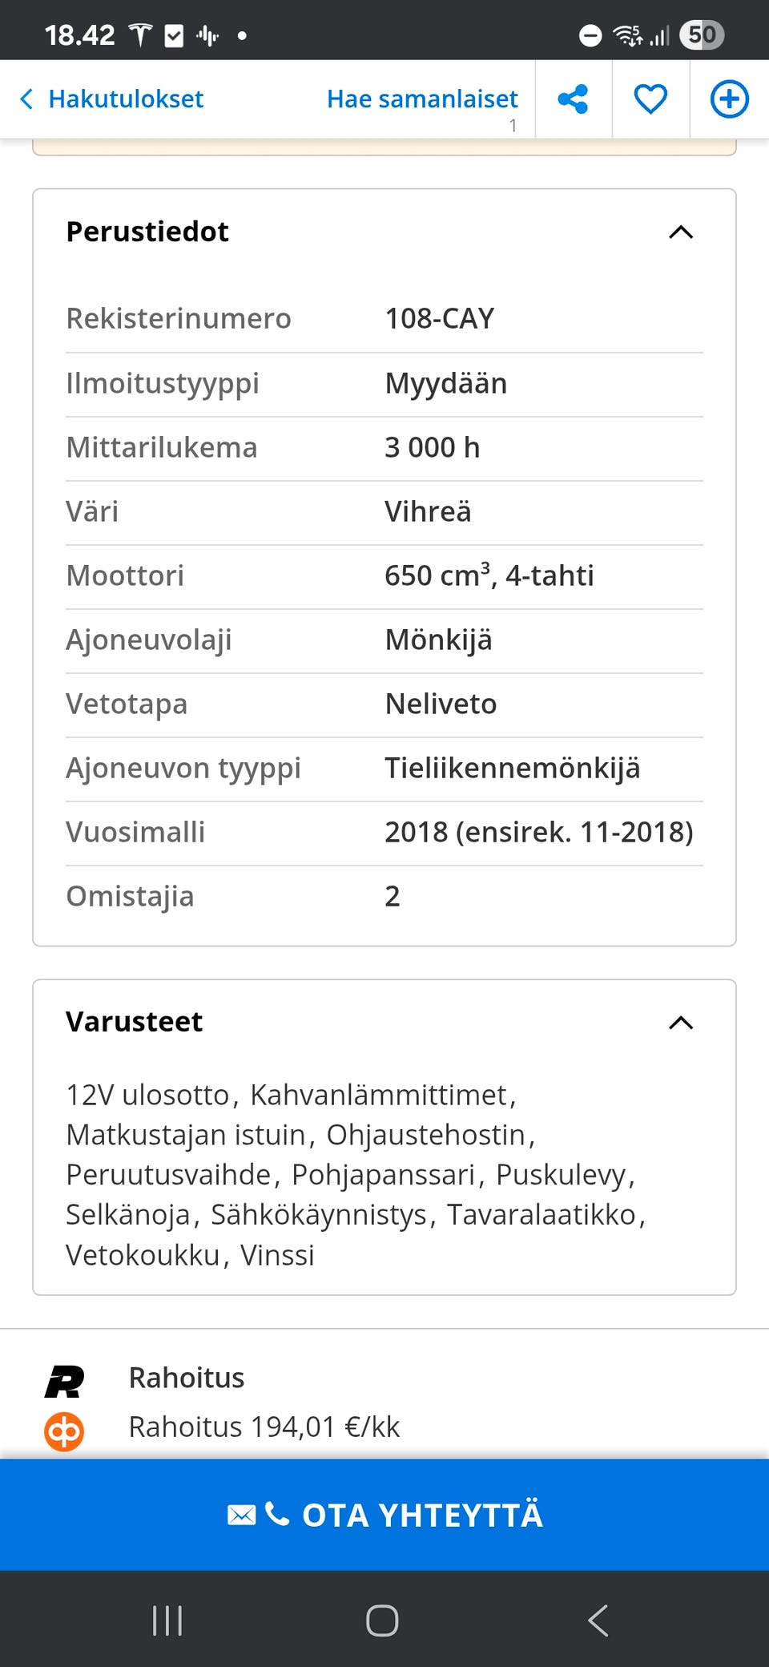Tap the plus icon to add listing
Screen dimensions: 769x1667
(x=727, y=98)
